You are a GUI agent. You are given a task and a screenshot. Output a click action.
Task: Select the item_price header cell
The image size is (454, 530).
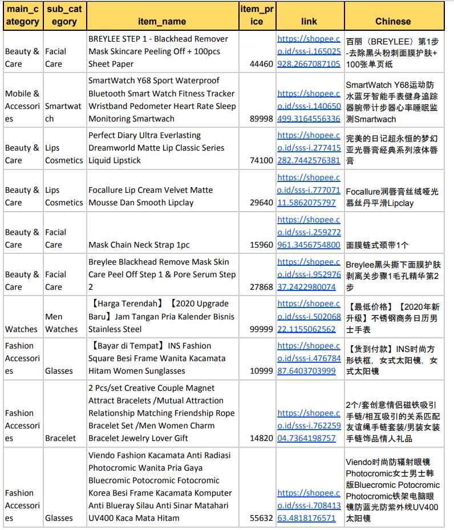point(257,15)
